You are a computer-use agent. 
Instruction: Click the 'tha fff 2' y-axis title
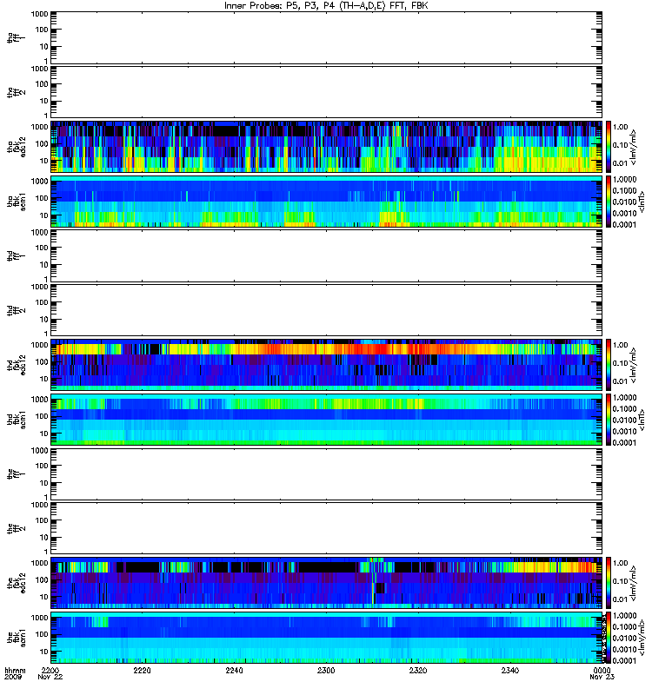coord(17,92)
